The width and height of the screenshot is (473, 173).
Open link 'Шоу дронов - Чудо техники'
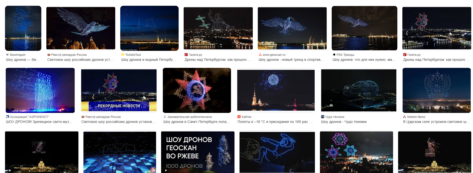point(344,122)
